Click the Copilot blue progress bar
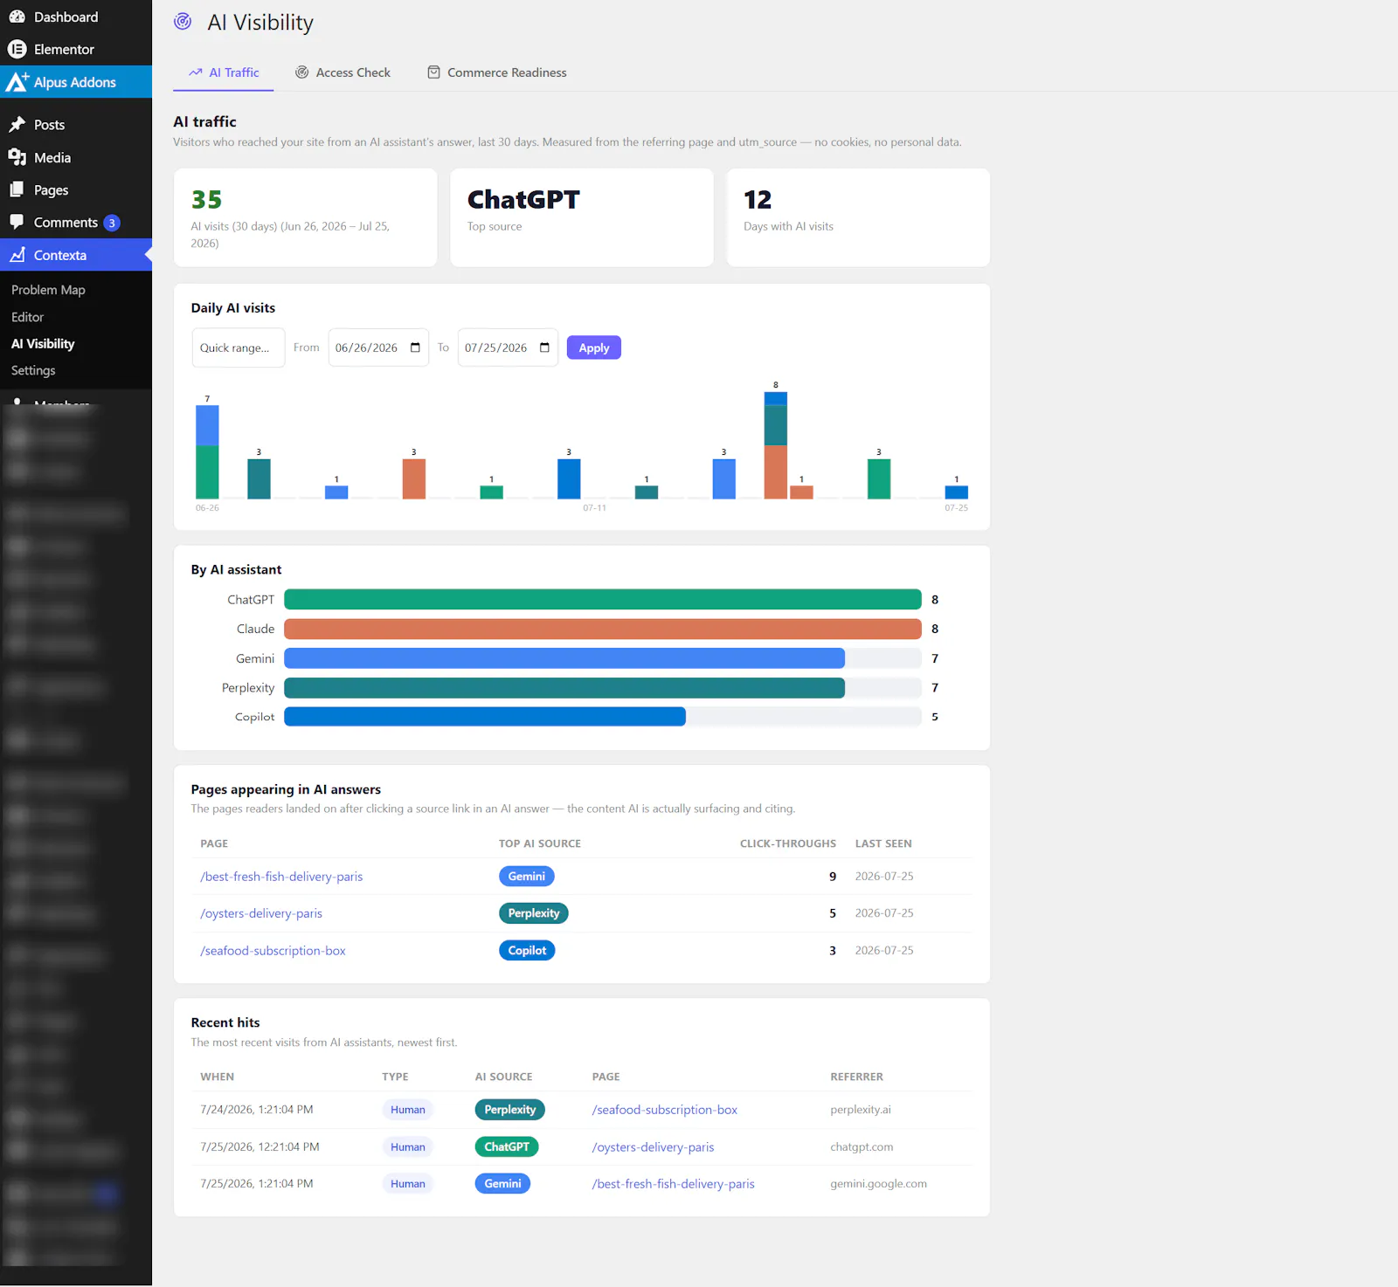The height and width of the screenshot is (1287, 1398). [485, 717]
